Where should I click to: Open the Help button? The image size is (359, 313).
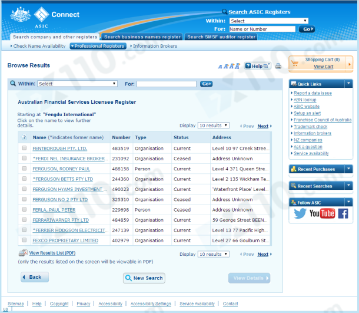click(x=257, y=66)
